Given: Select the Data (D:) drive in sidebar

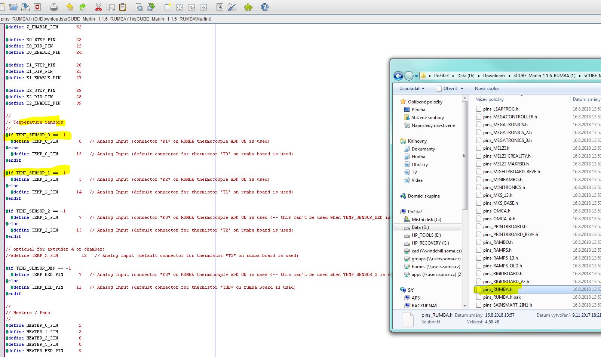Looking at the screenshot, I should (420, 227).
